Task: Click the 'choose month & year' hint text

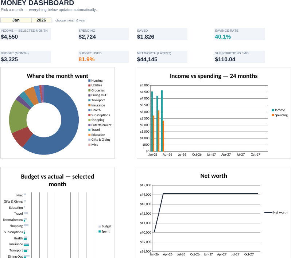Action: (x=70, y=20)
